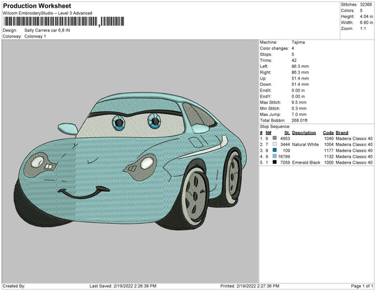Click the dark blue swatch for stop 3

[x=276, y=151]
